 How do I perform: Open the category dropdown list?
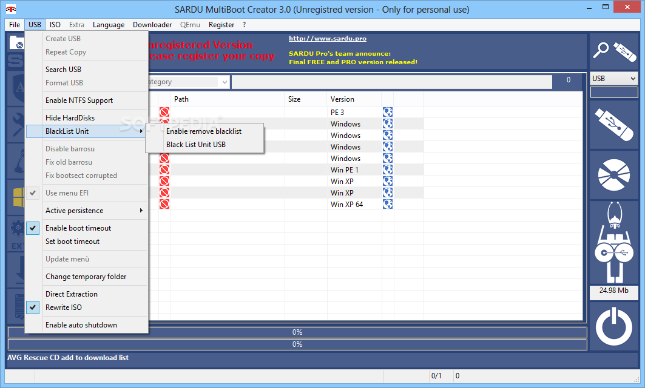coord(225,82)
